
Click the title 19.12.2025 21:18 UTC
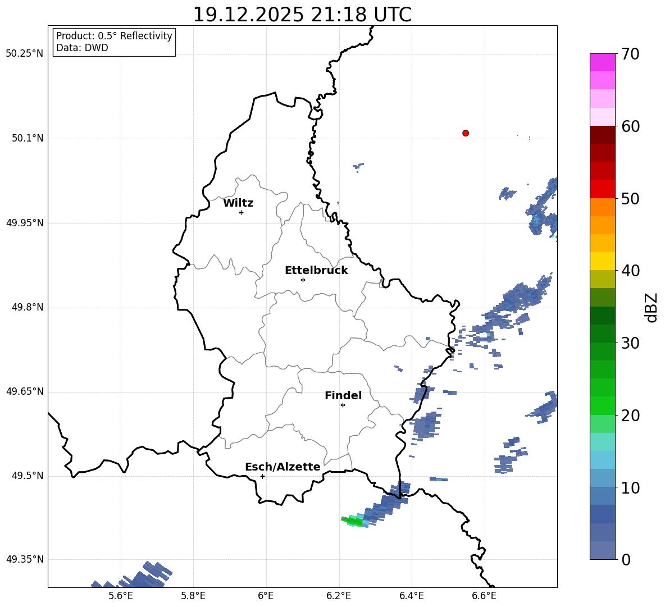(302, 15)
